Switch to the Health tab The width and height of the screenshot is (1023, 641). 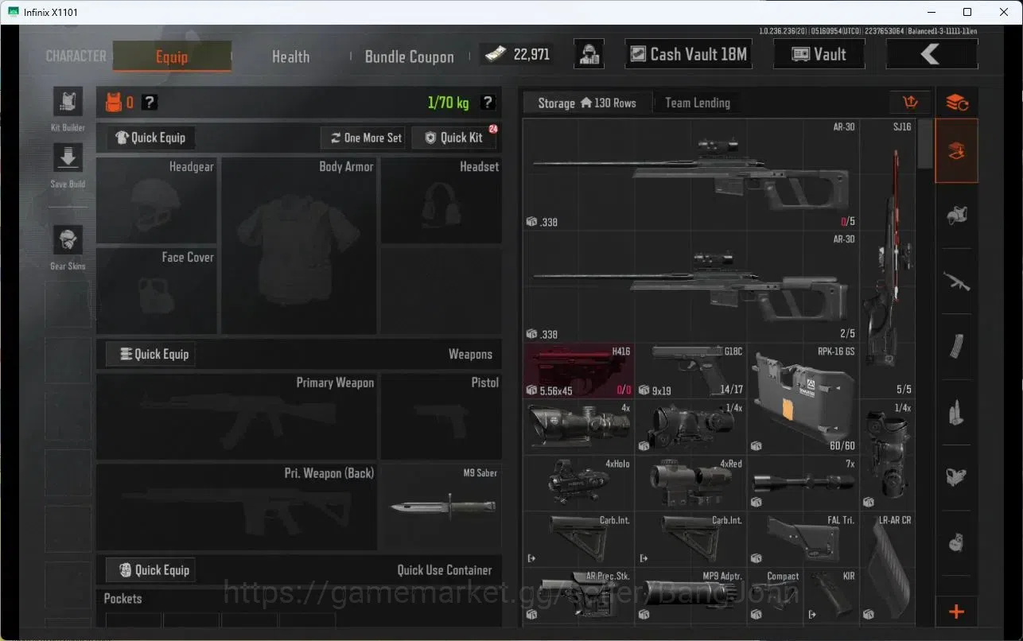[290, 56]
